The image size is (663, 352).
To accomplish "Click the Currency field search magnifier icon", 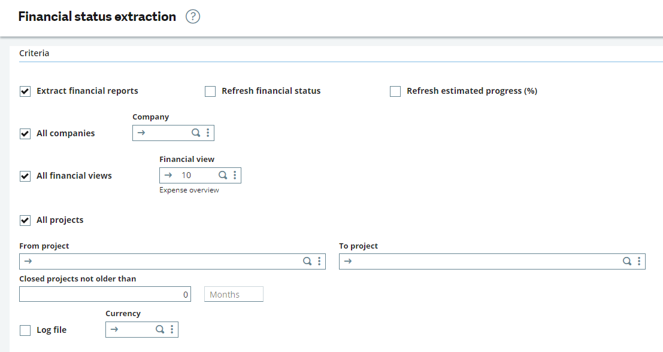I will [x=160, y=329].
